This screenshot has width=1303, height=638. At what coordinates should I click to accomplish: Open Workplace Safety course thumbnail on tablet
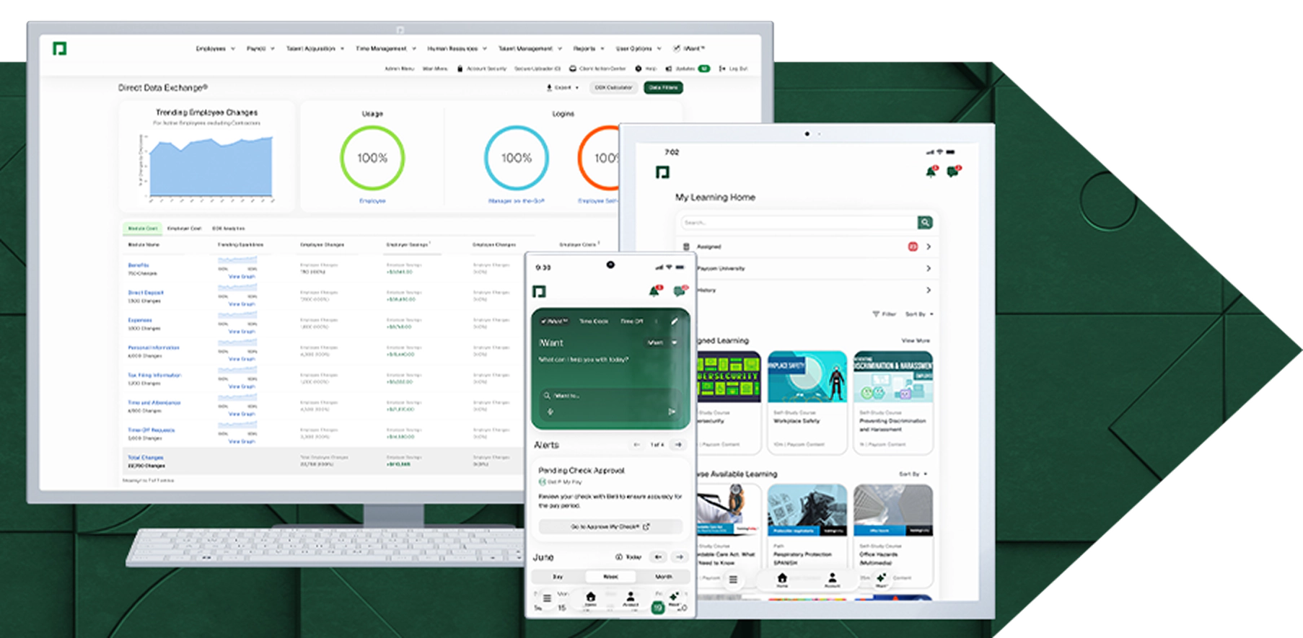coord(807,377)
